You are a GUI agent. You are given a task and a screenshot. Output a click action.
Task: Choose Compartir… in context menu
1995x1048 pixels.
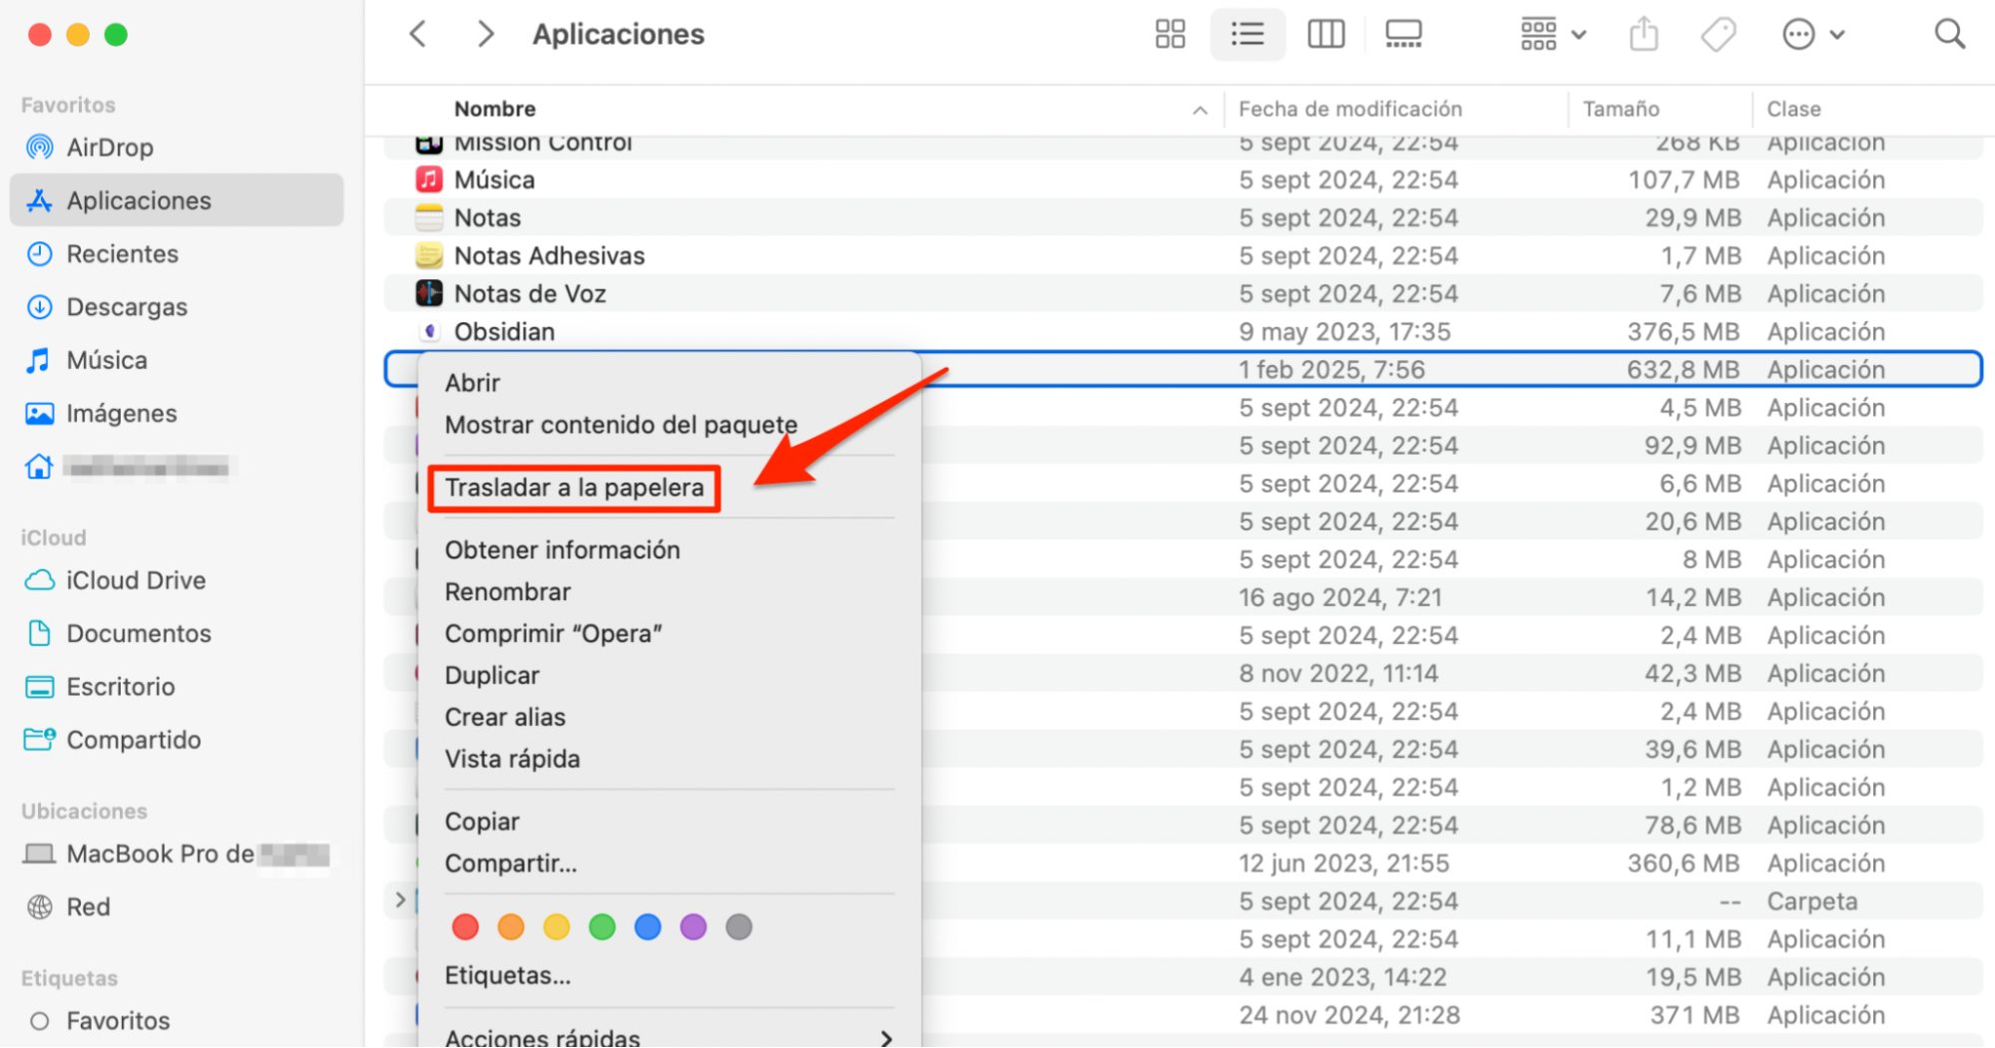(511, 865)
